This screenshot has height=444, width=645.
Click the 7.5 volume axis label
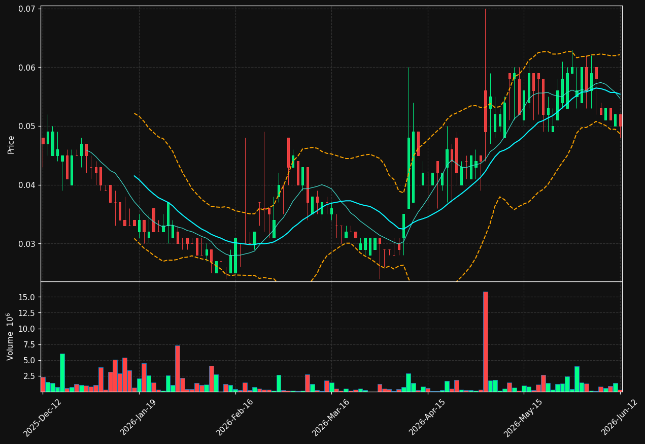click(x=29, y=344)
